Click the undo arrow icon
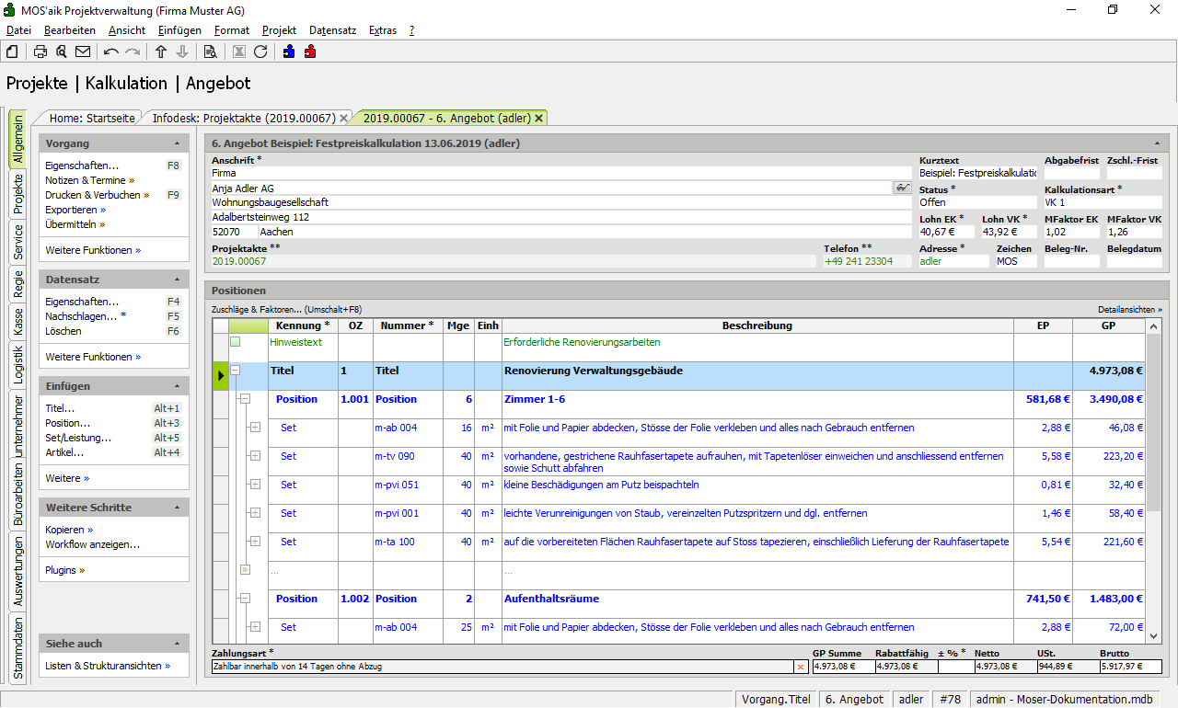Image resolution: width=1178 pixels, height=708 pixels. point(111,51)
